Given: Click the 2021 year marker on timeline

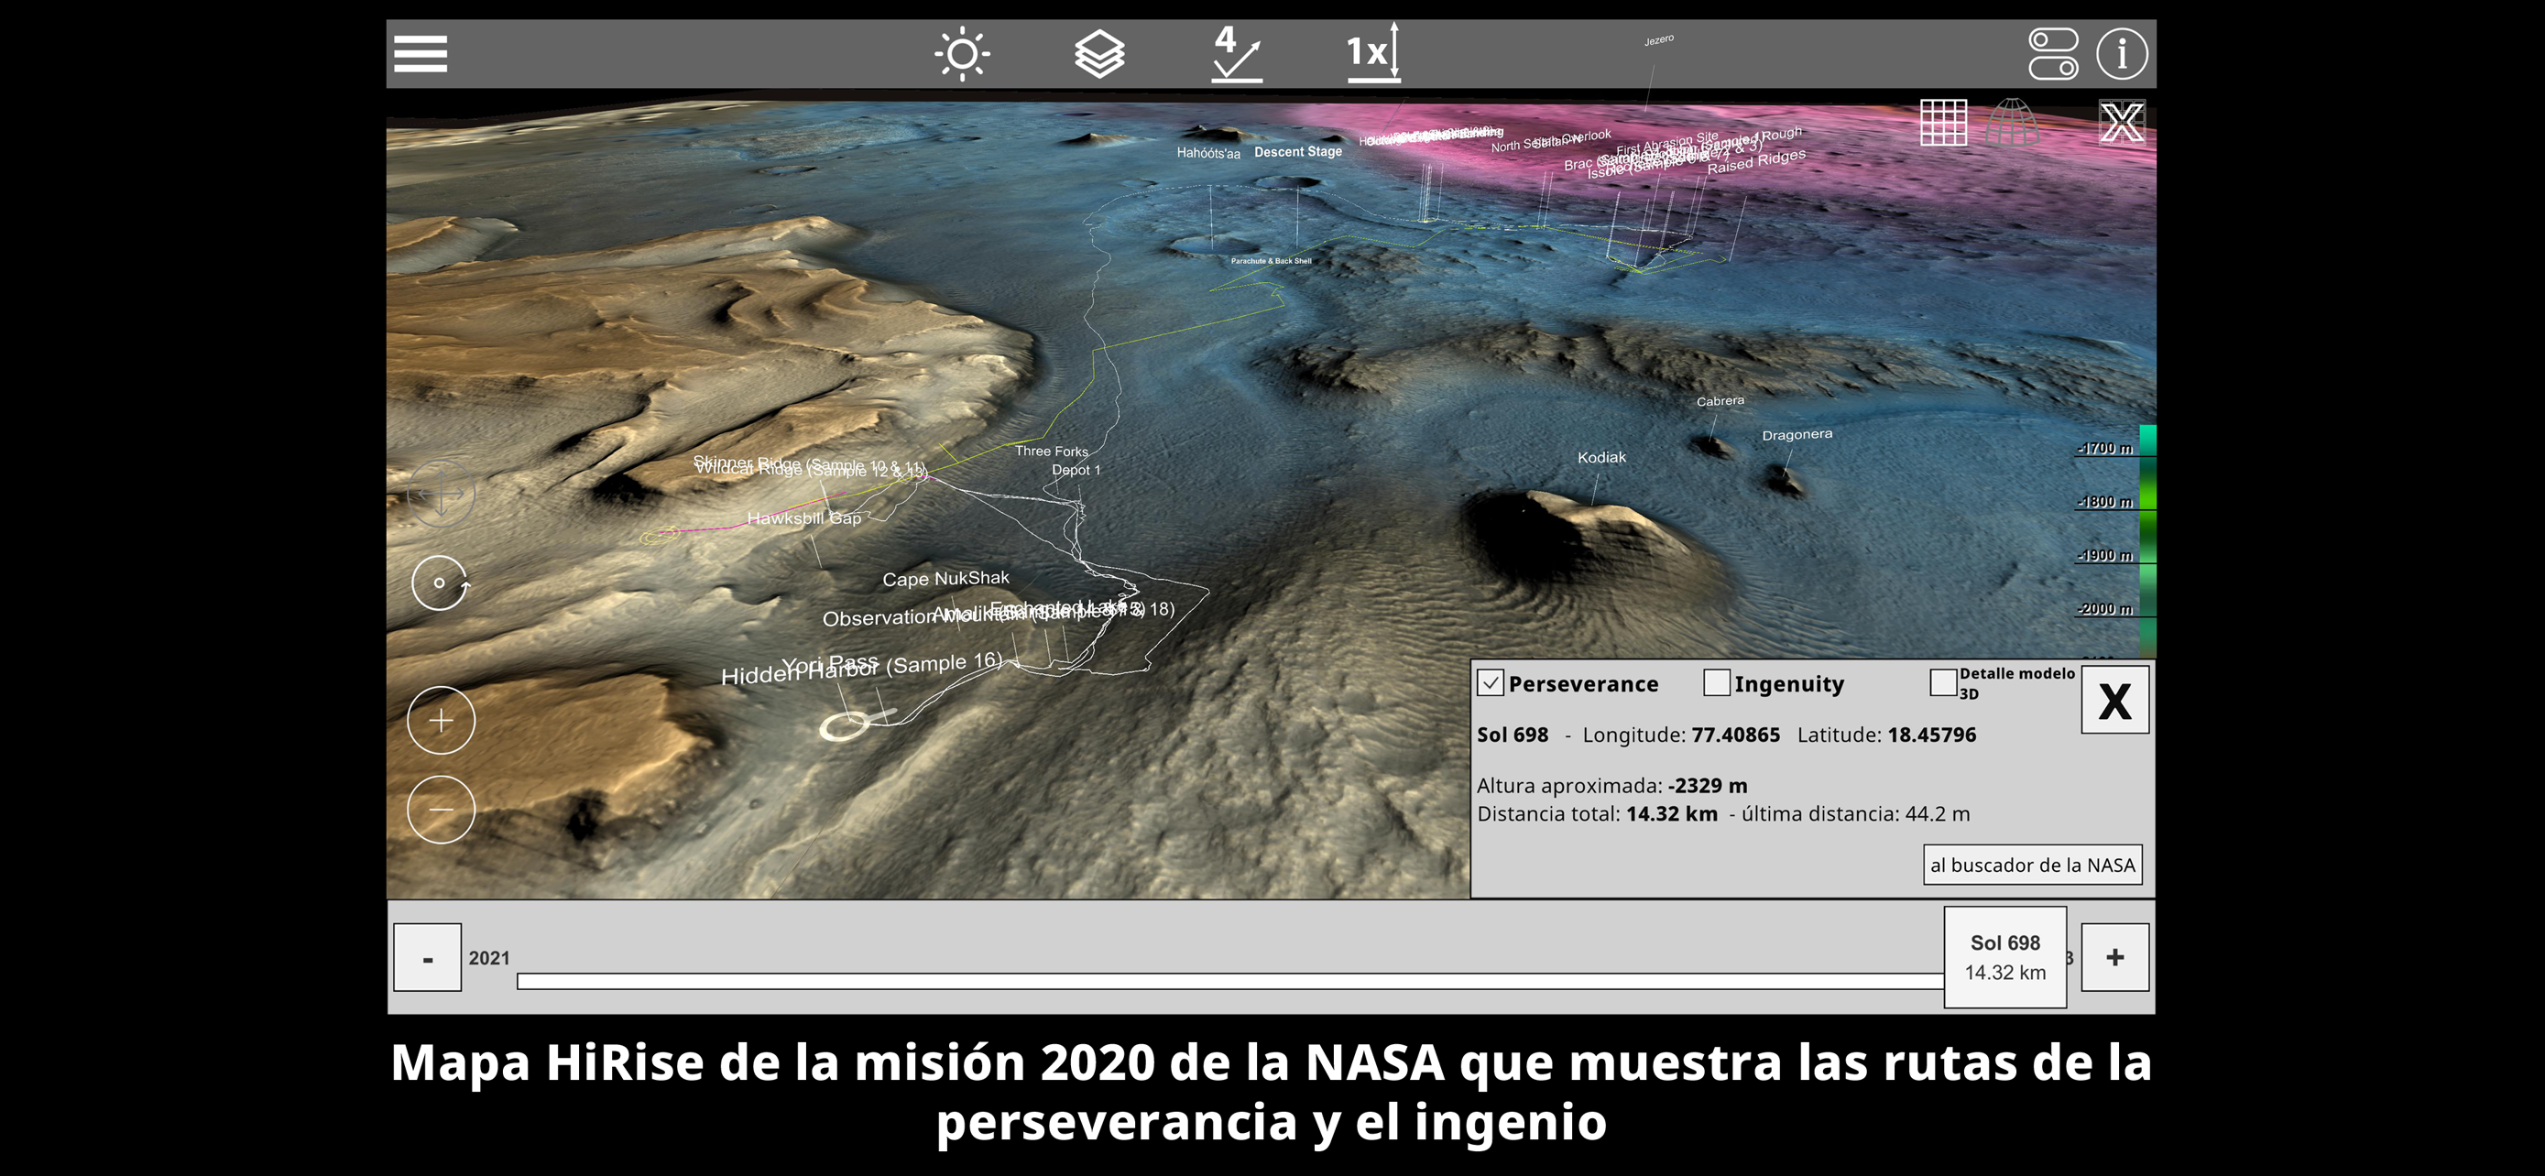Looking at the screenshot, I should click(x=489, y=958).
